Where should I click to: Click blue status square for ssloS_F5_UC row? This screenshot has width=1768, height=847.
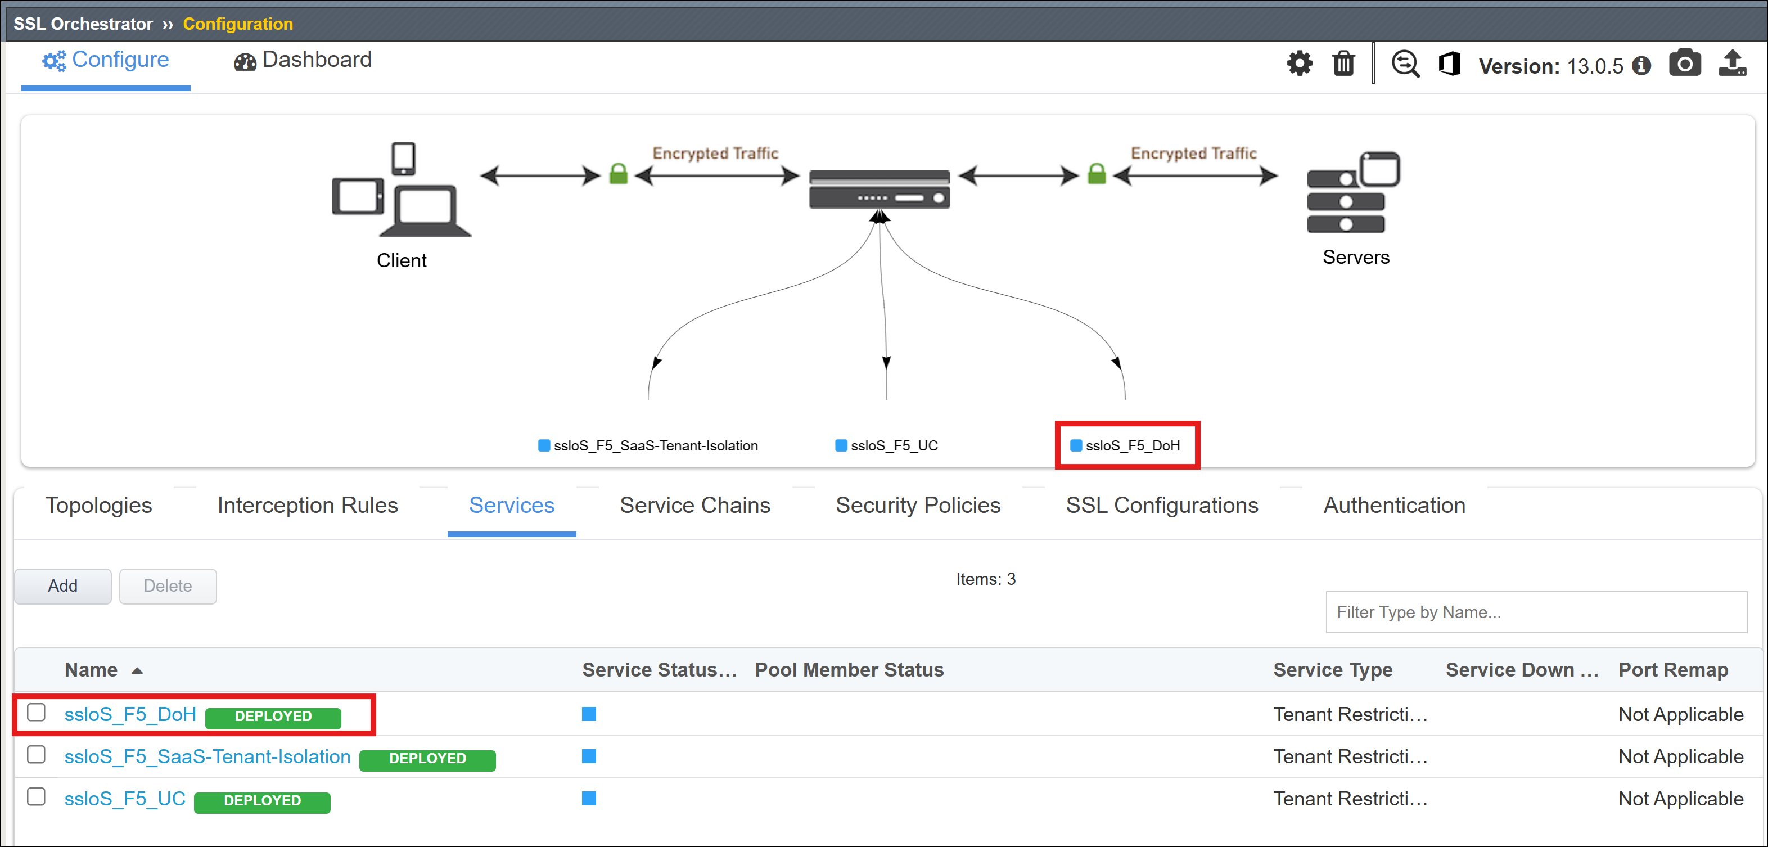click(x=588, y=798)
